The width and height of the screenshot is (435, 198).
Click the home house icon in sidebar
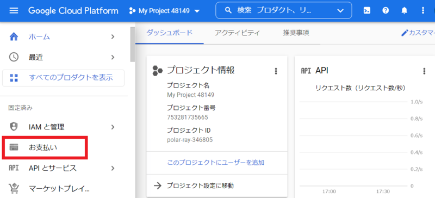point(14,36)
